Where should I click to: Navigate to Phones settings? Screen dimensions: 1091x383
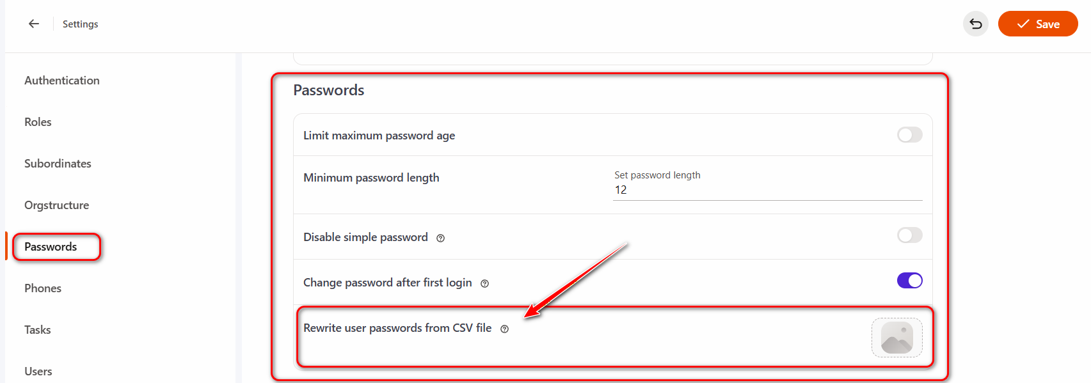tap(43, 288)
